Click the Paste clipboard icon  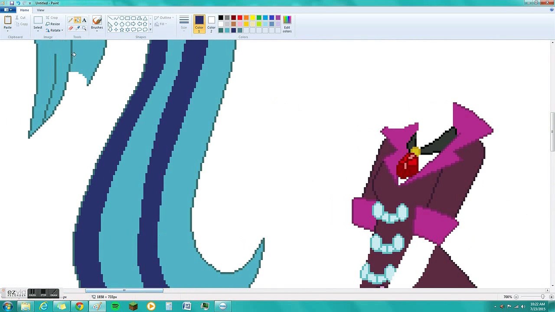pos(7,20)
